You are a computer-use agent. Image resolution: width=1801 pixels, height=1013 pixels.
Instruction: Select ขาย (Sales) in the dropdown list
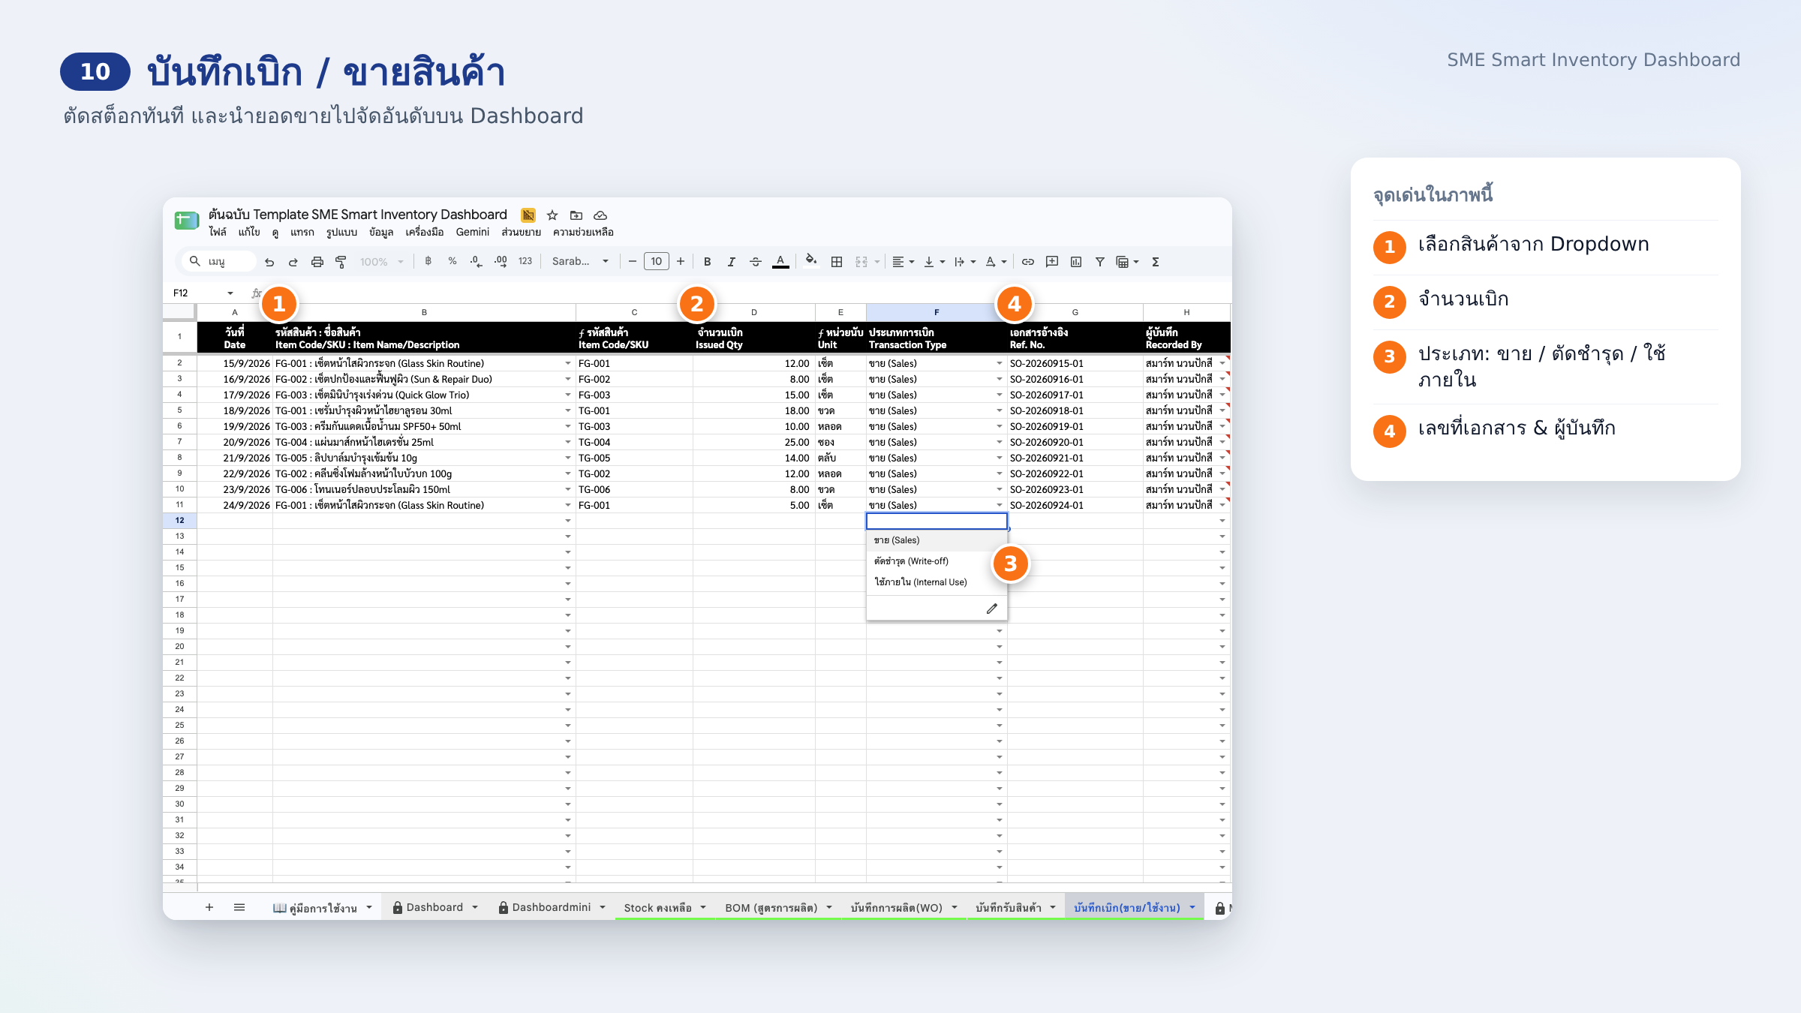click(937, 540)
